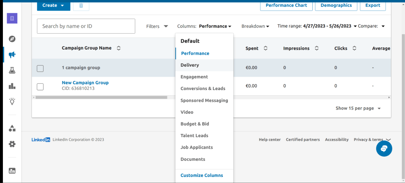Click the Demographics button
Viewport: 405px width, 183px height.
pos(336,5)
